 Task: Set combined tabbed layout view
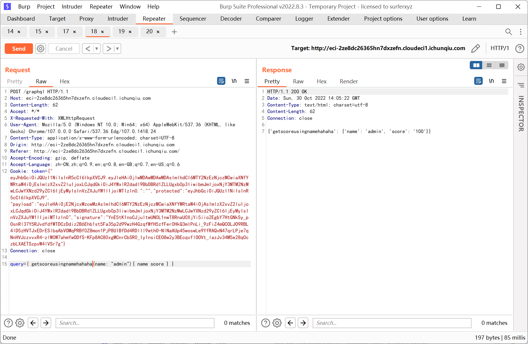(502, 65)
